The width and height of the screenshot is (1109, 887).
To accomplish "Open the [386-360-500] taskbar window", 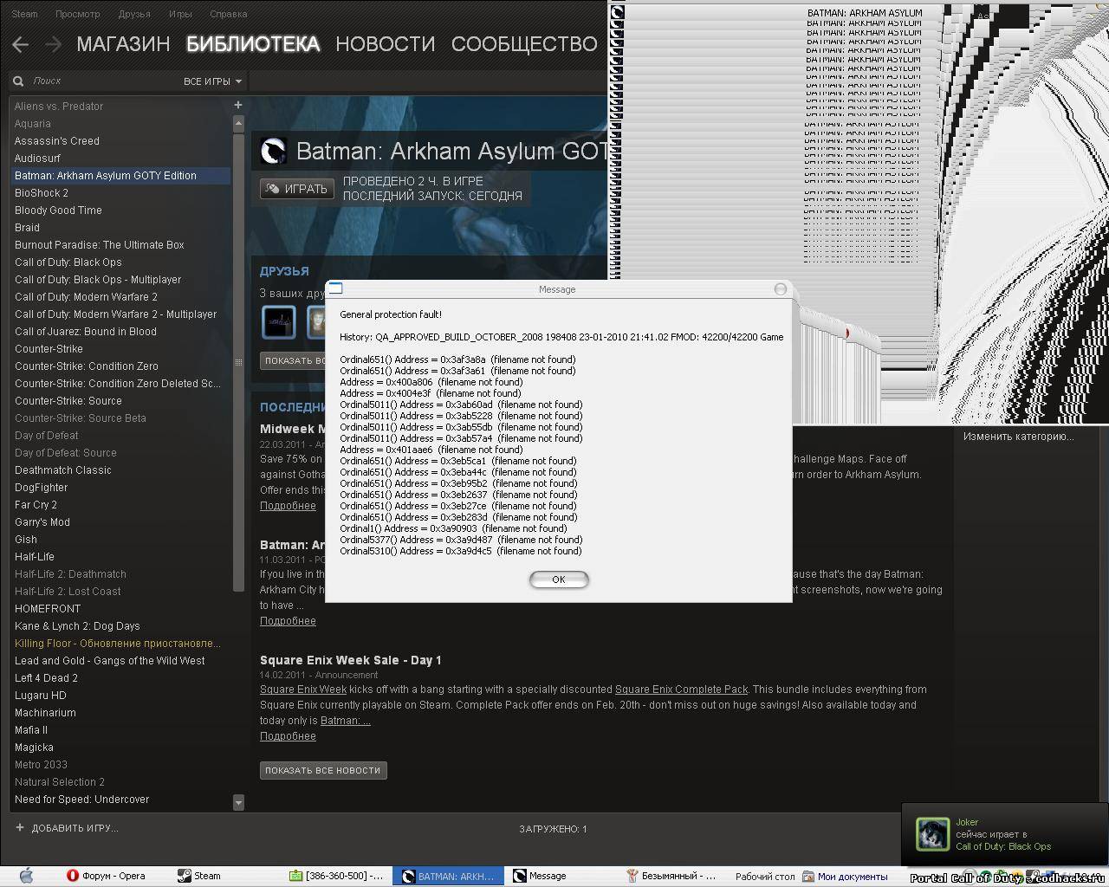I will pos(336,876).
